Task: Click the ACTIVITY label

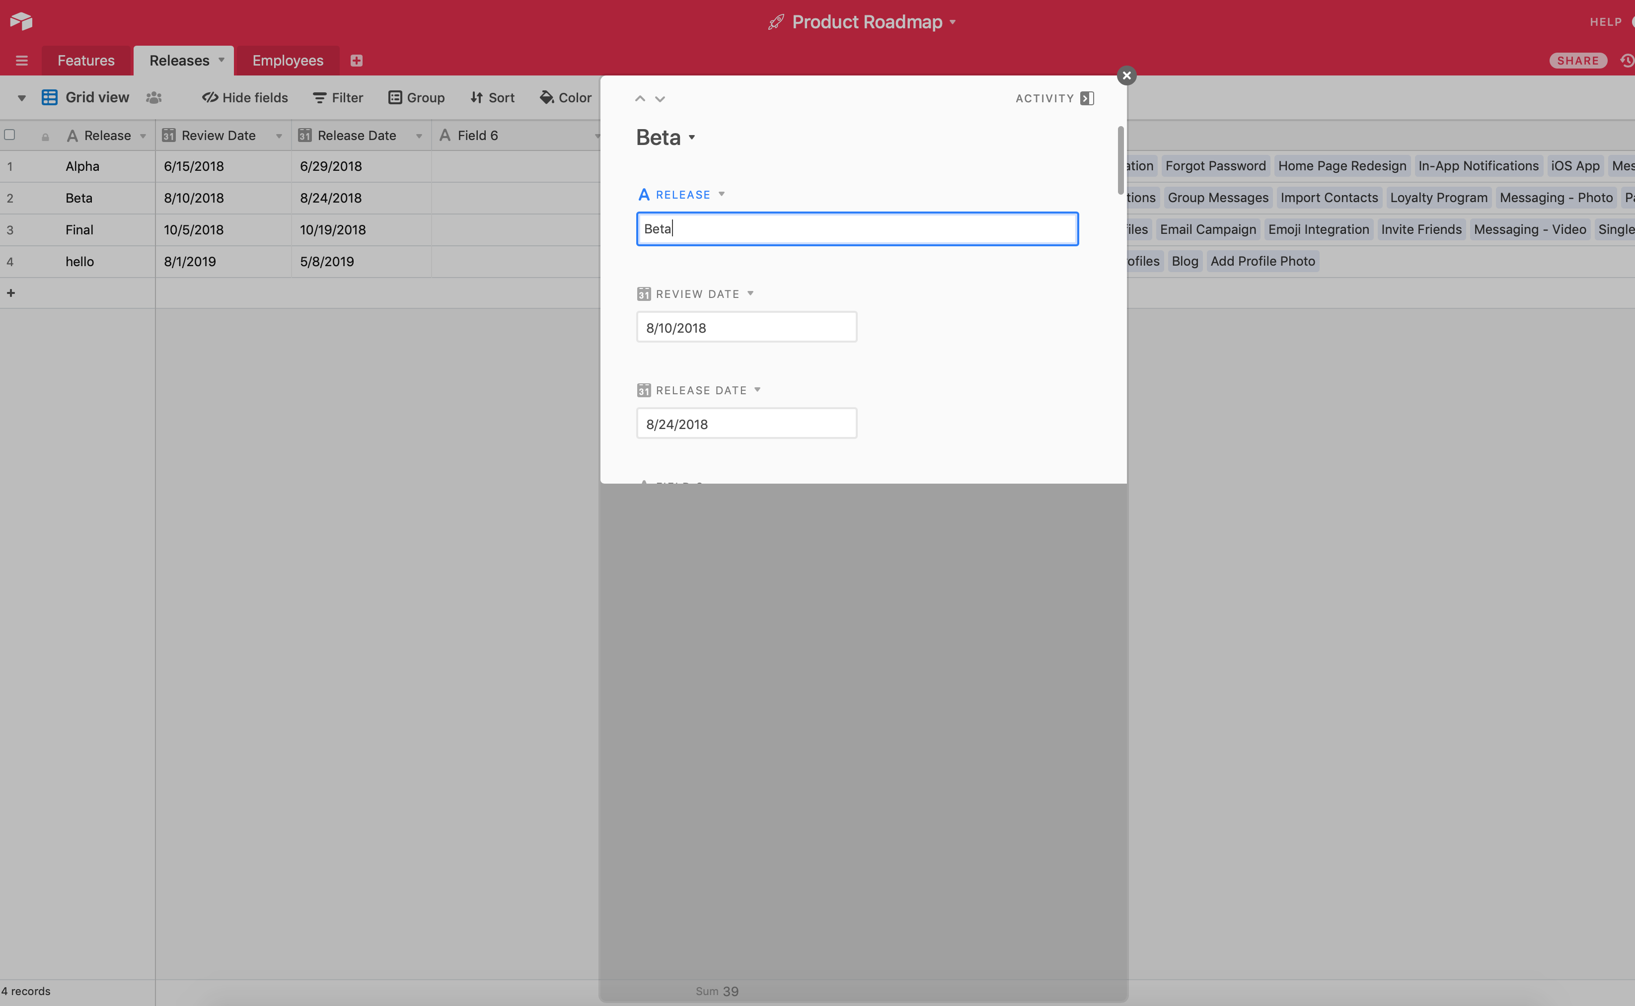Action: (1045, 98)
